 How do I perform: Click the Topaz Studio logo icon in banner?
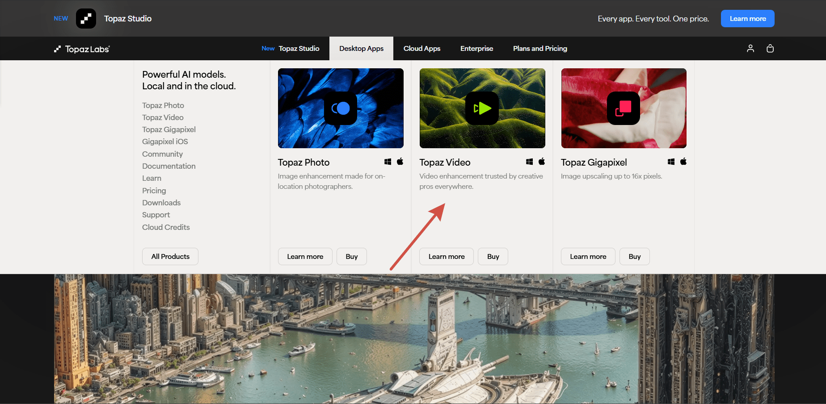point(86,19)
